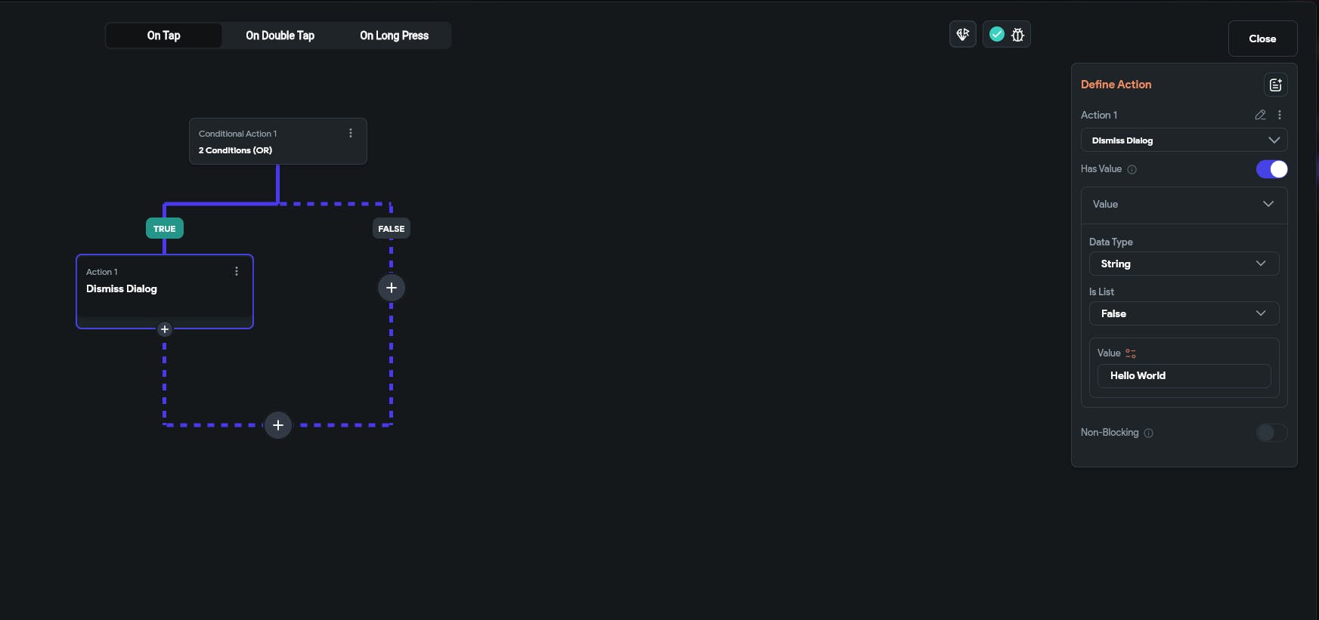Screen dimensions: 1319x620
Task: Add an action on the FALSE branch
Action: [x=391, y=288]
